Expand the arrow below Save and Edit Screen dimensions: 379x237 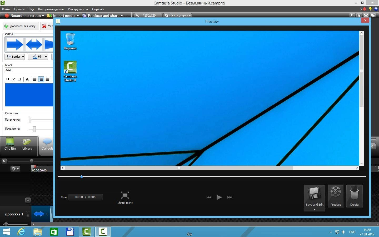(x=315, y=210)
